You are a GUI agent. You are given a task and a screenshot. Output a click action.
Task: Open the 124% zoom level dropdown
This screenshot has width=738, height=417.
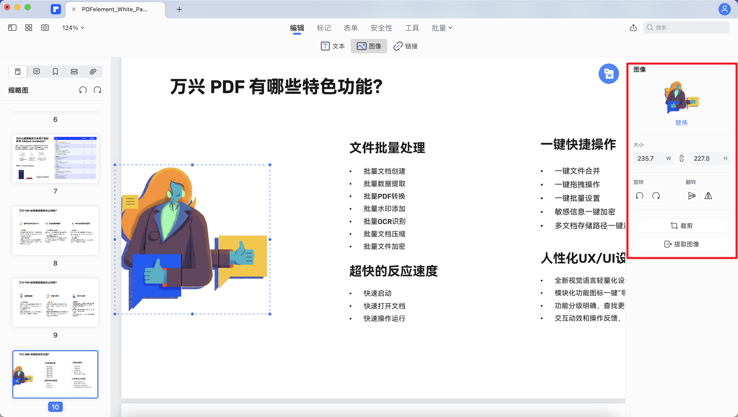pyautogui.click(x=72, y=27)
